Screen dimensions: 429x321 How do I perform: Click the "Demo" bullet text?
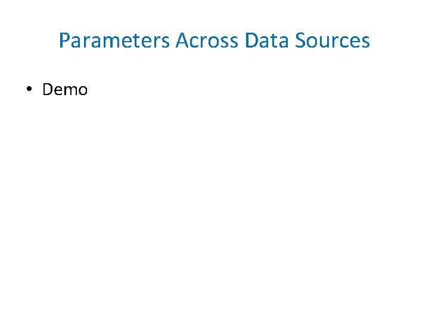pyautogui.click(x=65, y=89)
